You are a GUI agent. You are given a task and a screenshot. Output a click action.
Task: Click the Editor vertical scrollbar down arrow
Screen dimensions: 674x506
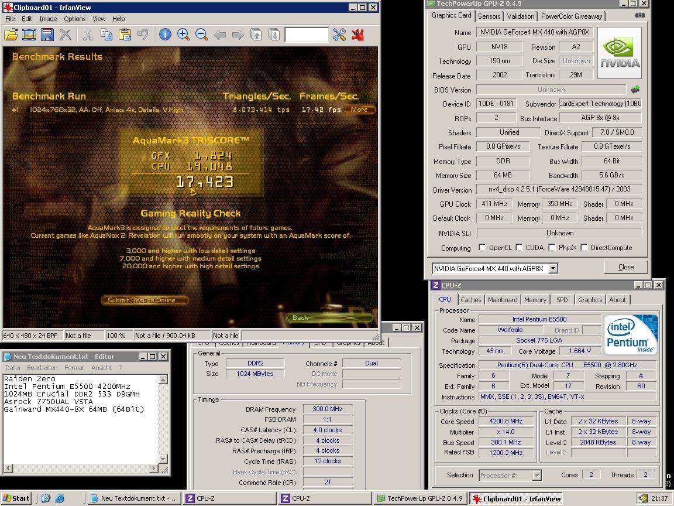point(163,459)
